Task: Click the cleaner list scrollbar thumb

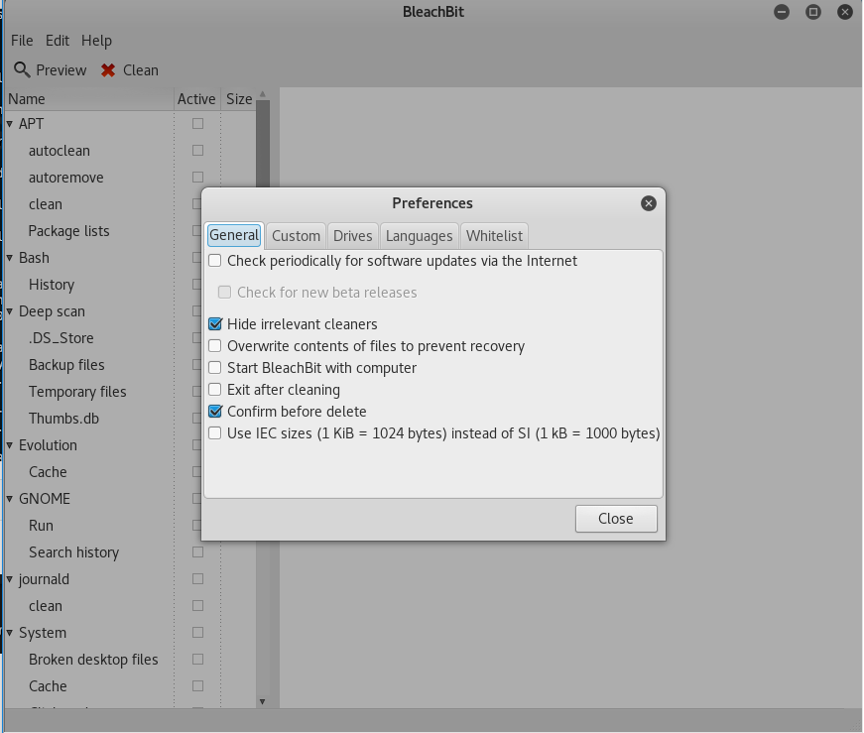Action: [x=263, y=145]
